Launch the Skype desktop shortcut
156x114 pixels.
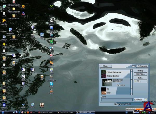(51, 84)
